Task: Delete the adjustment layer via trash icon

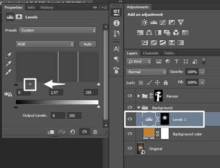Action: pos(95,132)
